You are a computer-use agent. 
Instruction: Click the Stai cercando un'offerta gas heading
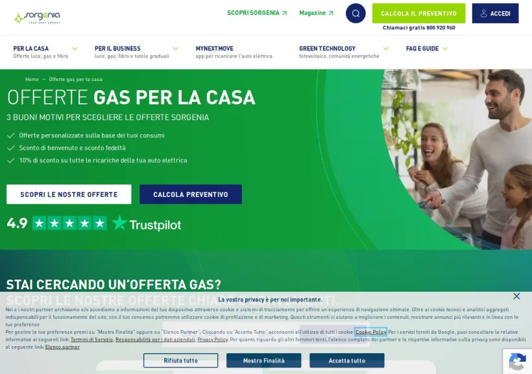(114, 285)
